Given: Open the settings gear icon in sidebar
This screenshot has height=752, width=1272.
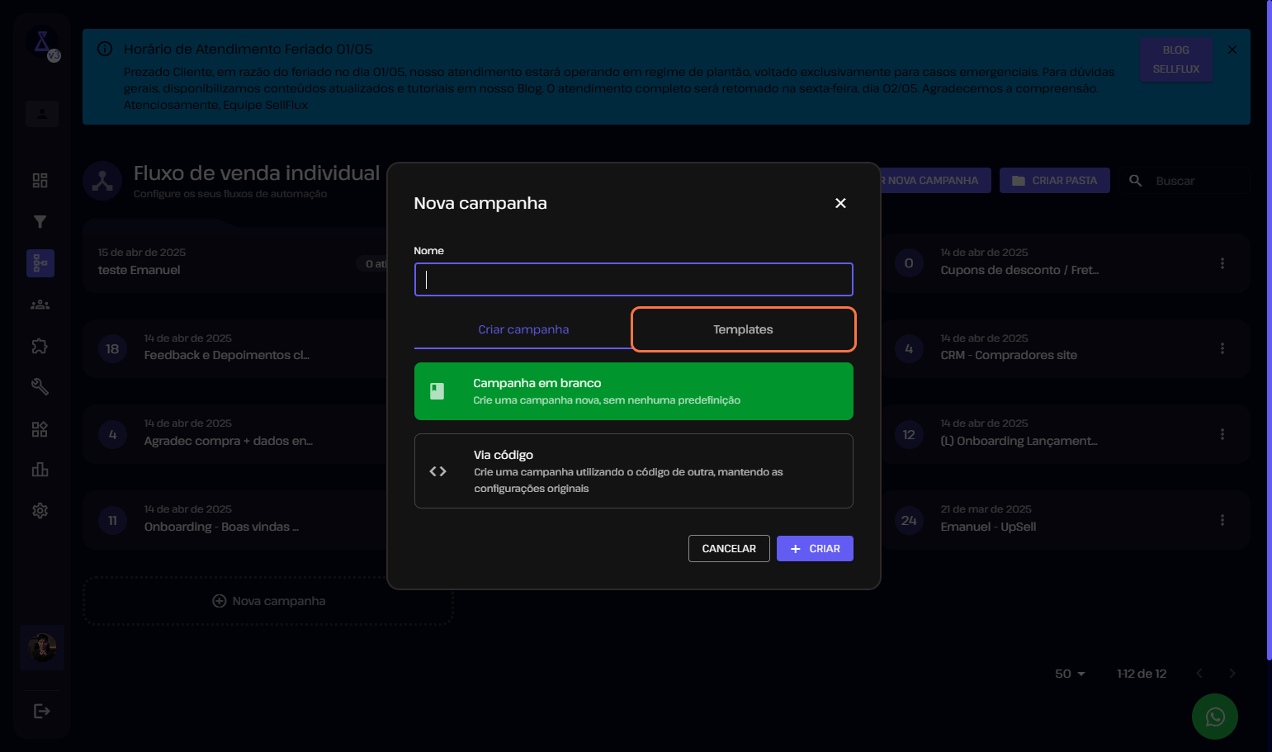Looking at the screenshot, I should (40, 511).
